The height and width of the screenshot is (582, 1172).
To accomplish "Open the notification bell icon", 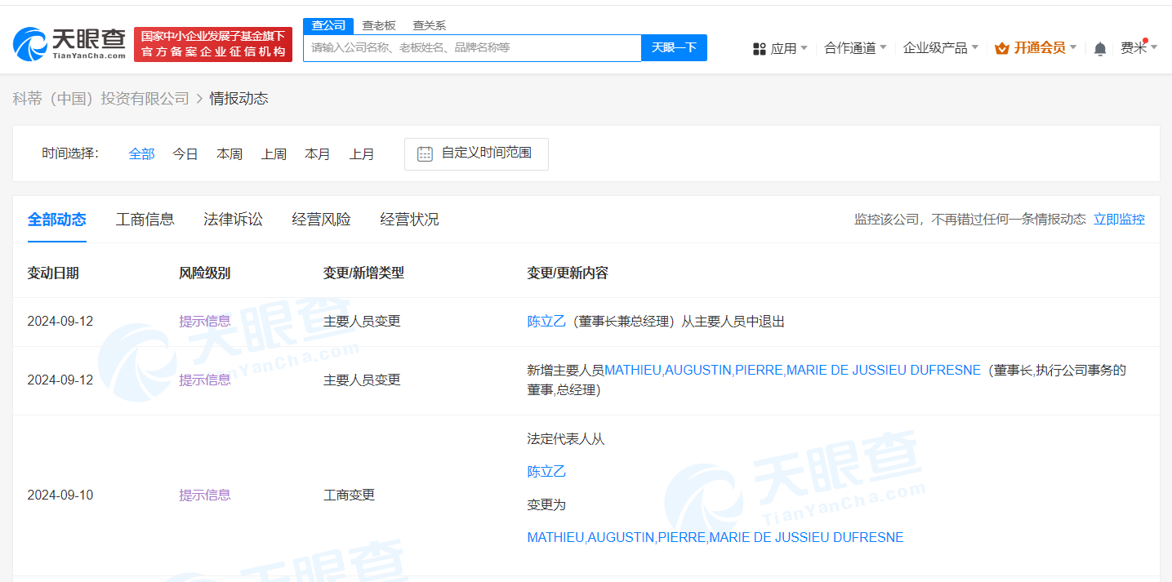I will [x=1099, y=48].
